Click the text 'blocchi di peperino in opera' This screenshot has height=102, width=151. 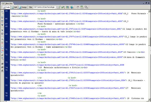pos(25,83)
